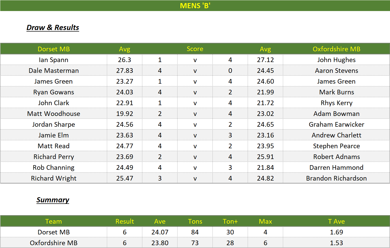
Task: Click Aaron Stevens' average 24.45
Action: click(265, 71)
